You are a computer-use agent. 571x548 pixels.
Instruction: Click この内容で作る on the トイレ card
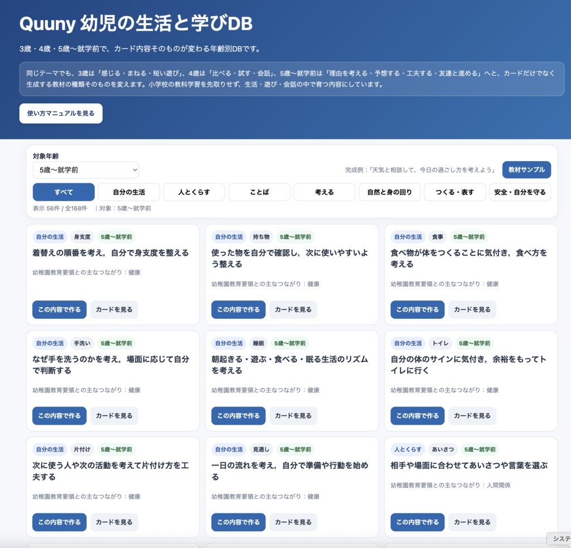coord(418,416)
